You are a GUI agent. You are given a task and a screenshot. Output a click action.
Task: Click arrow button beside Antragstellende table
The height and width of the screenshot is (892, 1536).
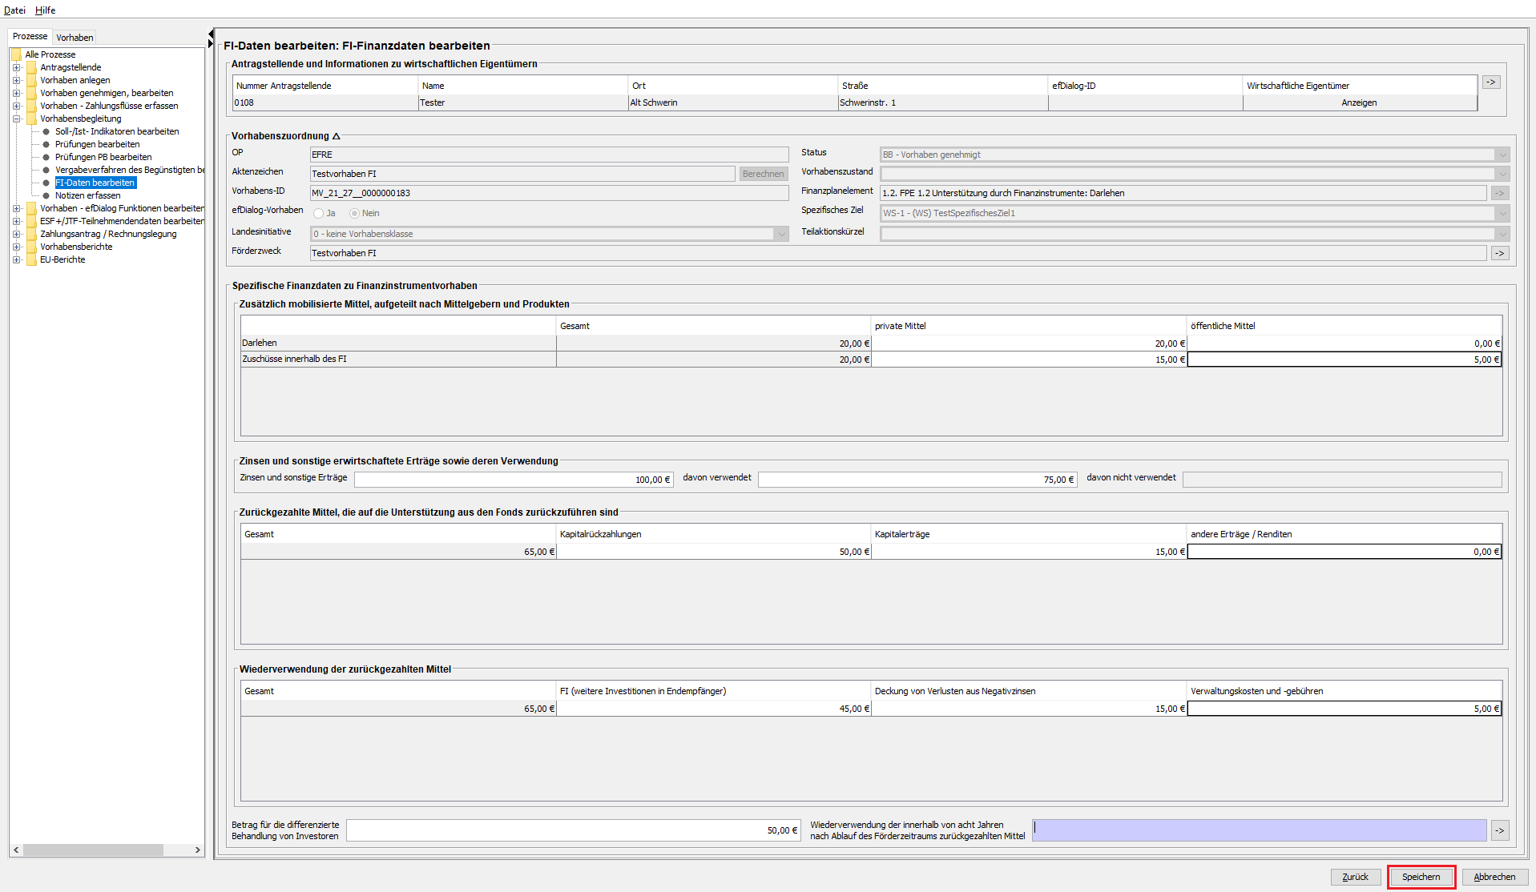(1491, 82)
